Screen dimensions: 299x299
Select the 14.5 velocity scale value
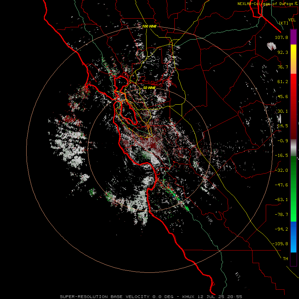[x=283, y=126]
